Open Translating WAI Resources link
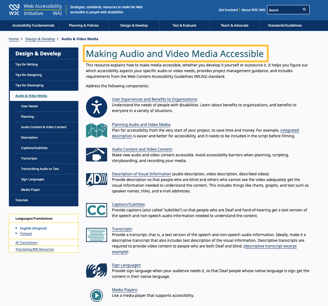Image resolution: width=328 pixels, height=306 pixels. 35,249
